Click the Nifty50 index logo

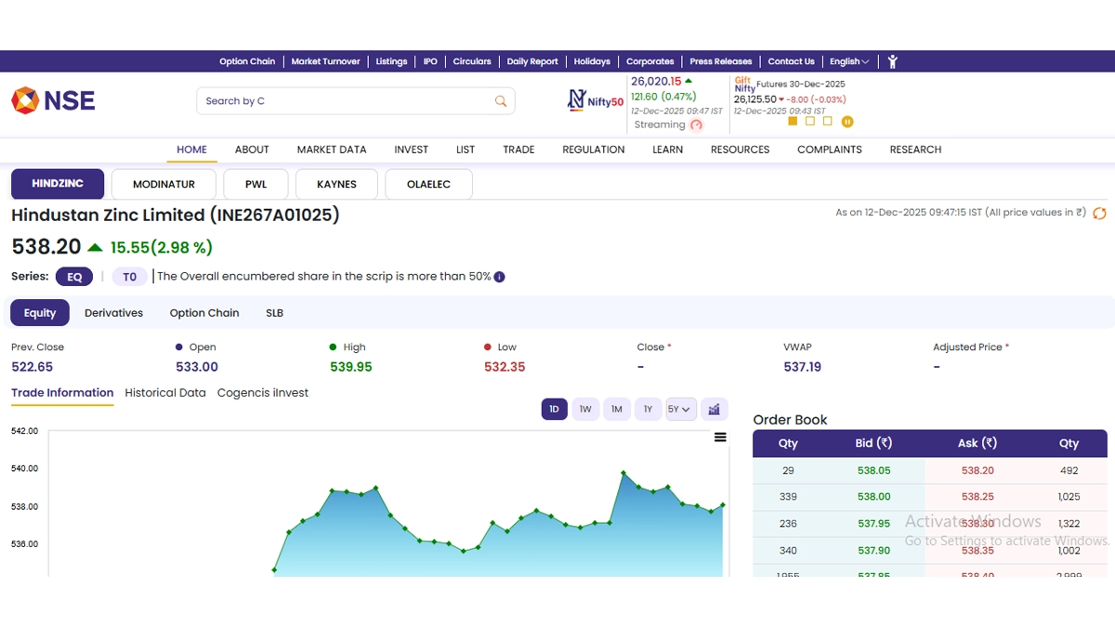point(596,100)
